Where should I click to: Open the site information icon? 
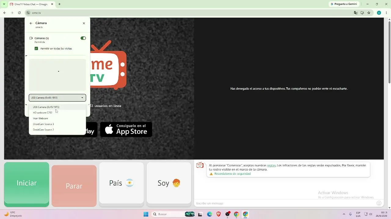pos(28,13)
